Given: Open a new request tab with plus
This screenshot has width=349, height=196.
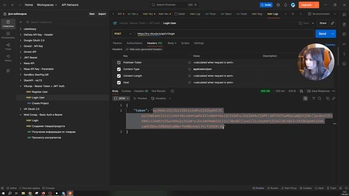Looking at the screenshot, I should click(293, 14).
